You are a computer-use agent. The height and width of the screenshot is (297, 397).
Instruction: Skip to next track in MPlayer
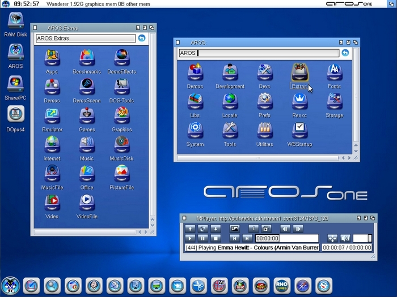247,238
